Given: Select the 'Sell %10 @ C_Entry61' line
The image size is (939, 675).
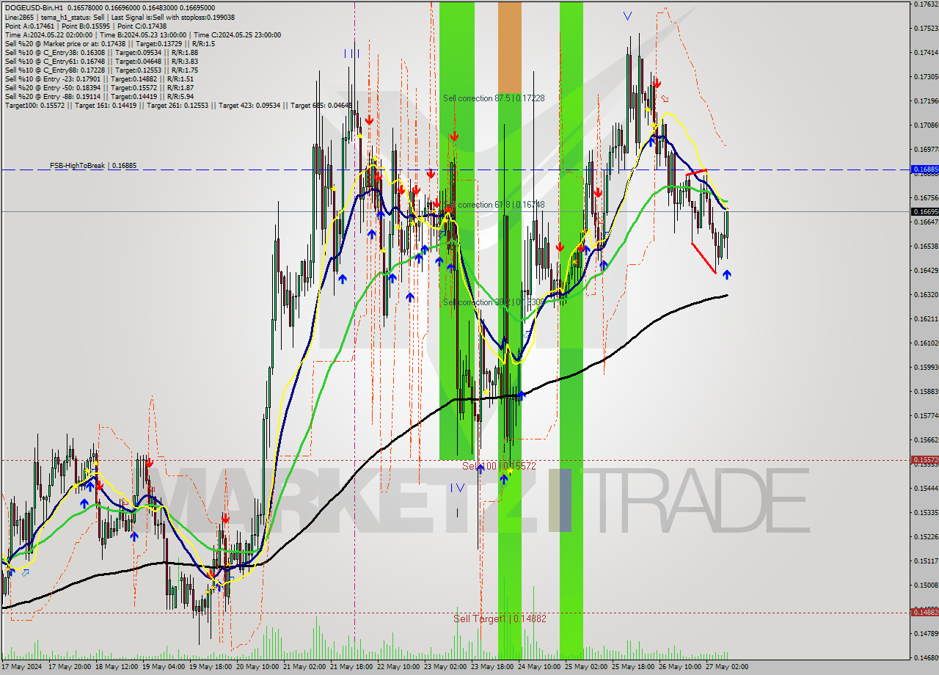Looking at the screenshot, I should click(101, 61).
